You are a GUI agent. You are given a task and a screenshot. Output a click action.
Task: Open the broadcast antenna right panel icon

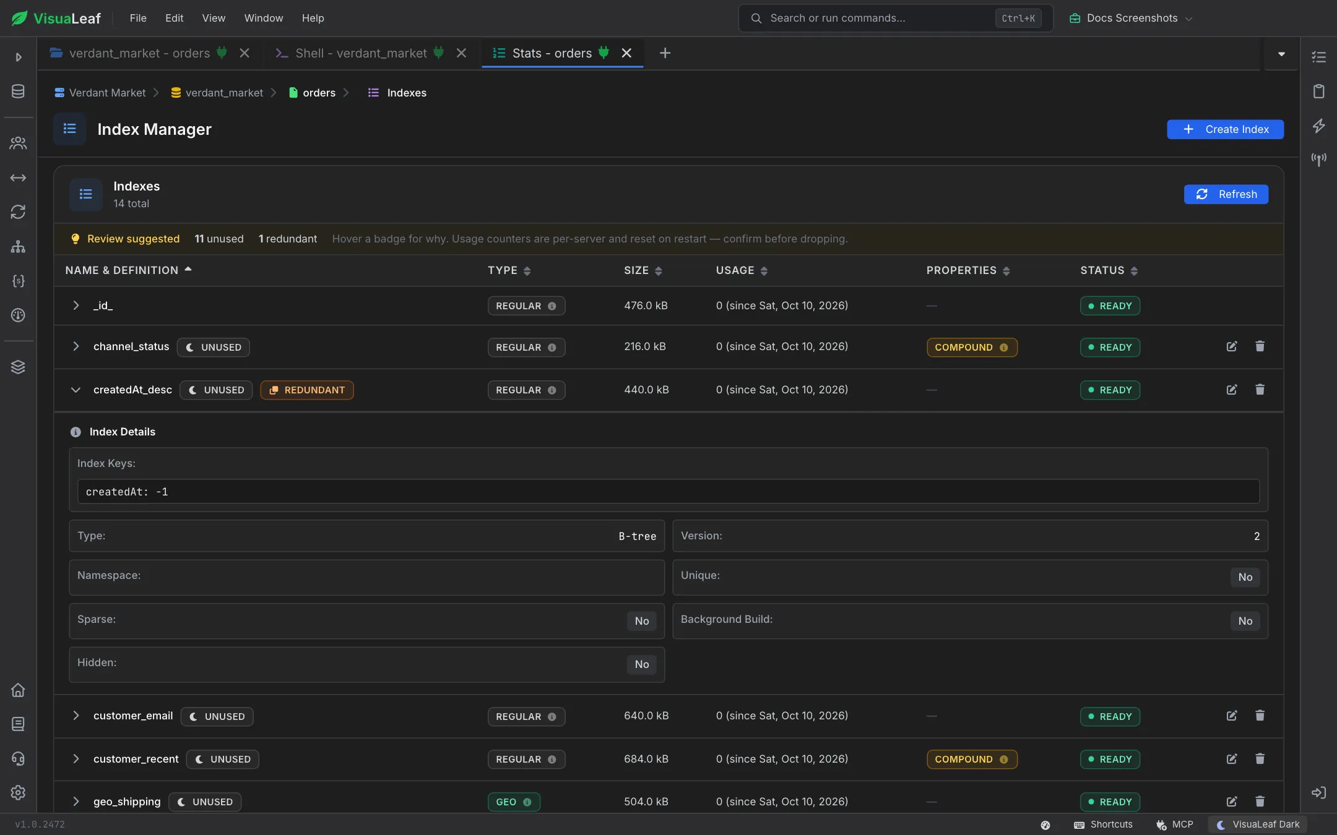1318,160
